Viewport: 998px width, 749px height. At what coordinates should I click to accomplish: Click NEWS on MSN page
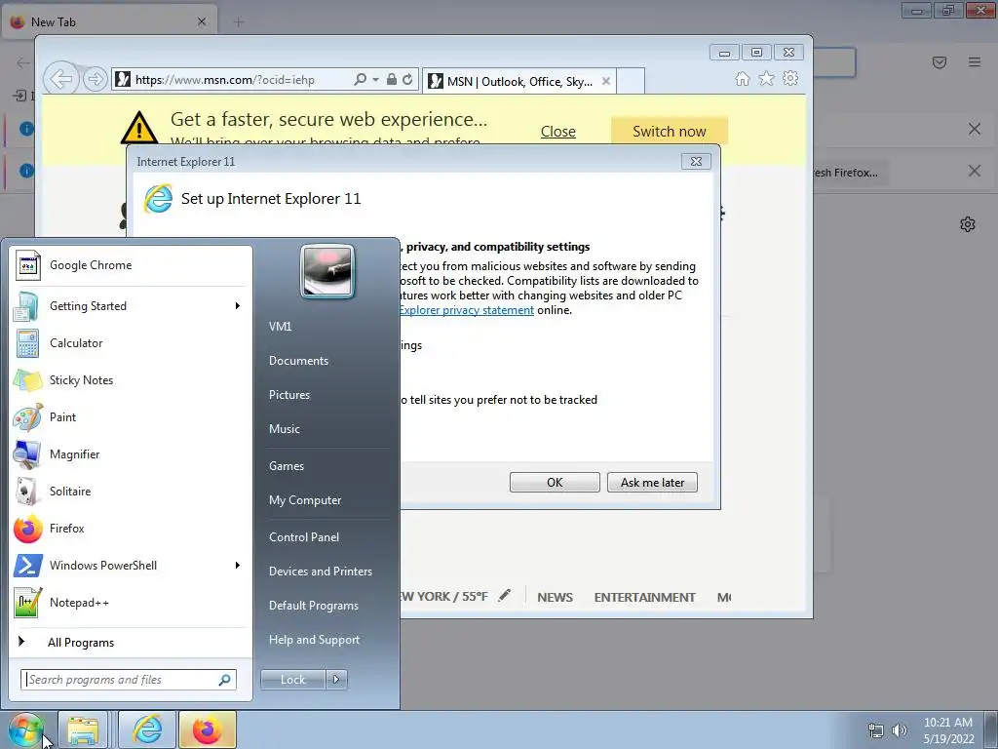click(555, 598)
